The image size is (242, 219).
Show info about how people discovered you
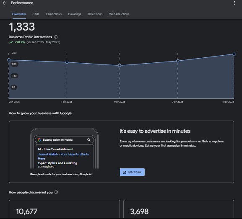point(56,192)
